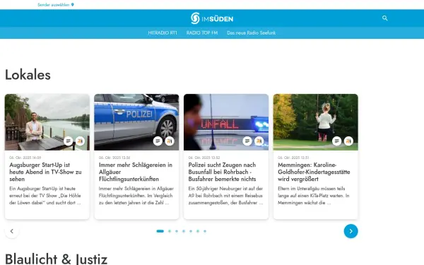
Task: Select fourth carousel pagination dot
Action: (x=184, y=231)
